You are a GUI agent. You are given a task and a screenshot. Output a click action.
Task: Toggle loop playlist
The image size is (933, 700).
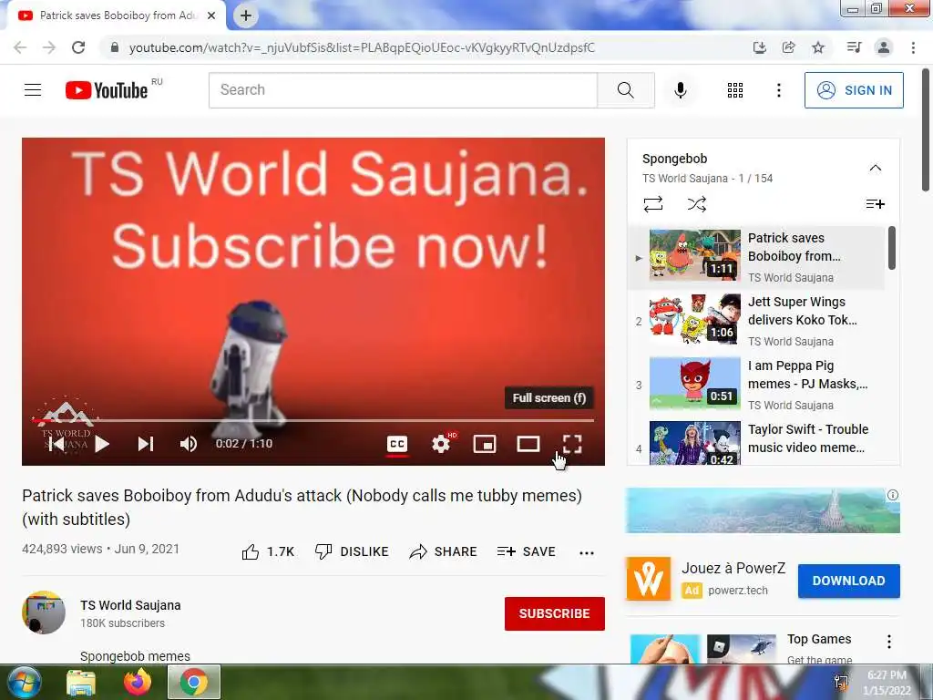point(652,204)
